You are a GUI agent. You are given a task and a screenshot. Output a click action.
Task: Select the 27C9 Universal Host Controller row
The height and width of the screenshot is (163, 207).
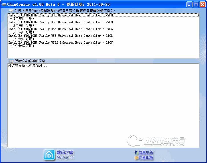tap(103, 22)
